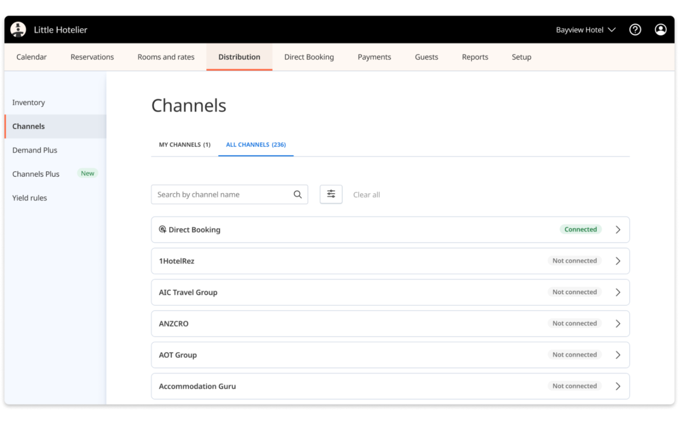Open the Direct Booking navigation tab

(x=309, y=57)
